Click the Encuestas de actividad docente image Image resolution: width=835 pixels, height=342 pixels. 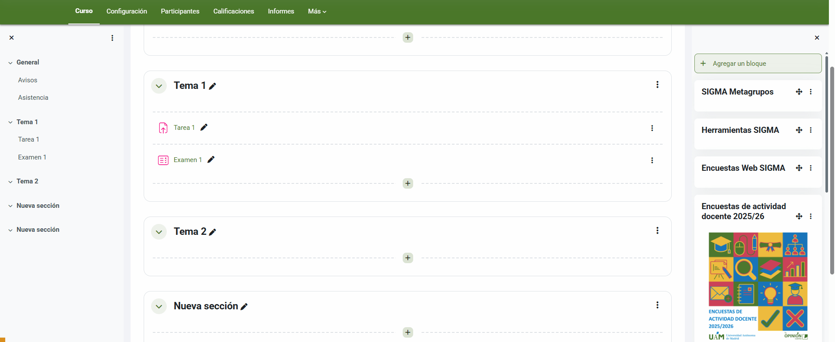pyautogui.click(x=758, y=285)
